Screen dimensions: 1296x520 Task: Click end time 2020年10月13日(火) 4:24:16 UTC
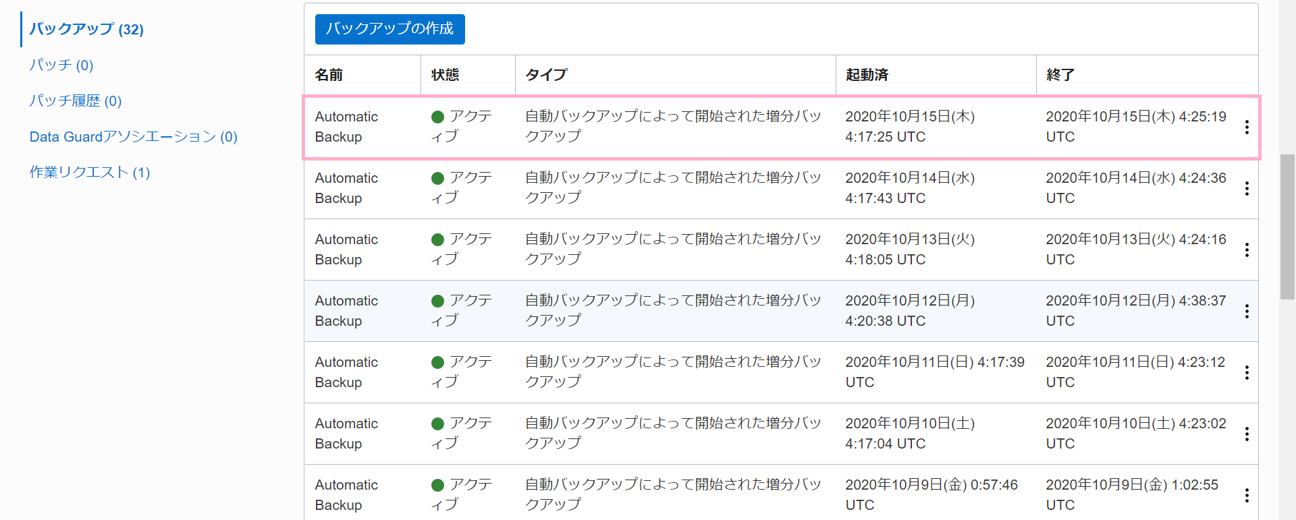(1136, 250)
